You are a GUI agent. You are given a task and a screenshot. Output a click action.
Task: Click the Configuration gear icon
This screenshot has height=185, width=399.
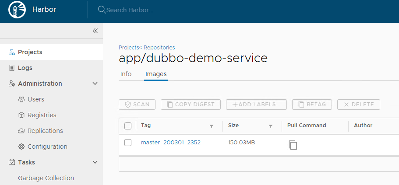click(x=21, y=147)
